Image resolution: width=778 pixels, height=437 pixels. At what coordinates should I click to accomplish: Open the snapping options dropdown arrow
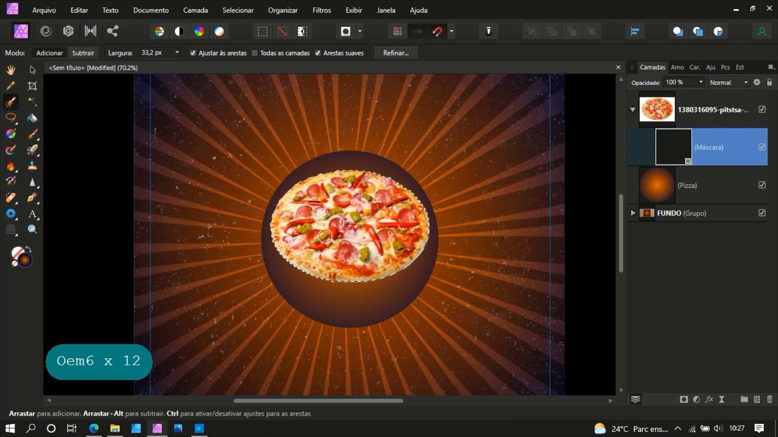(451, 32)
